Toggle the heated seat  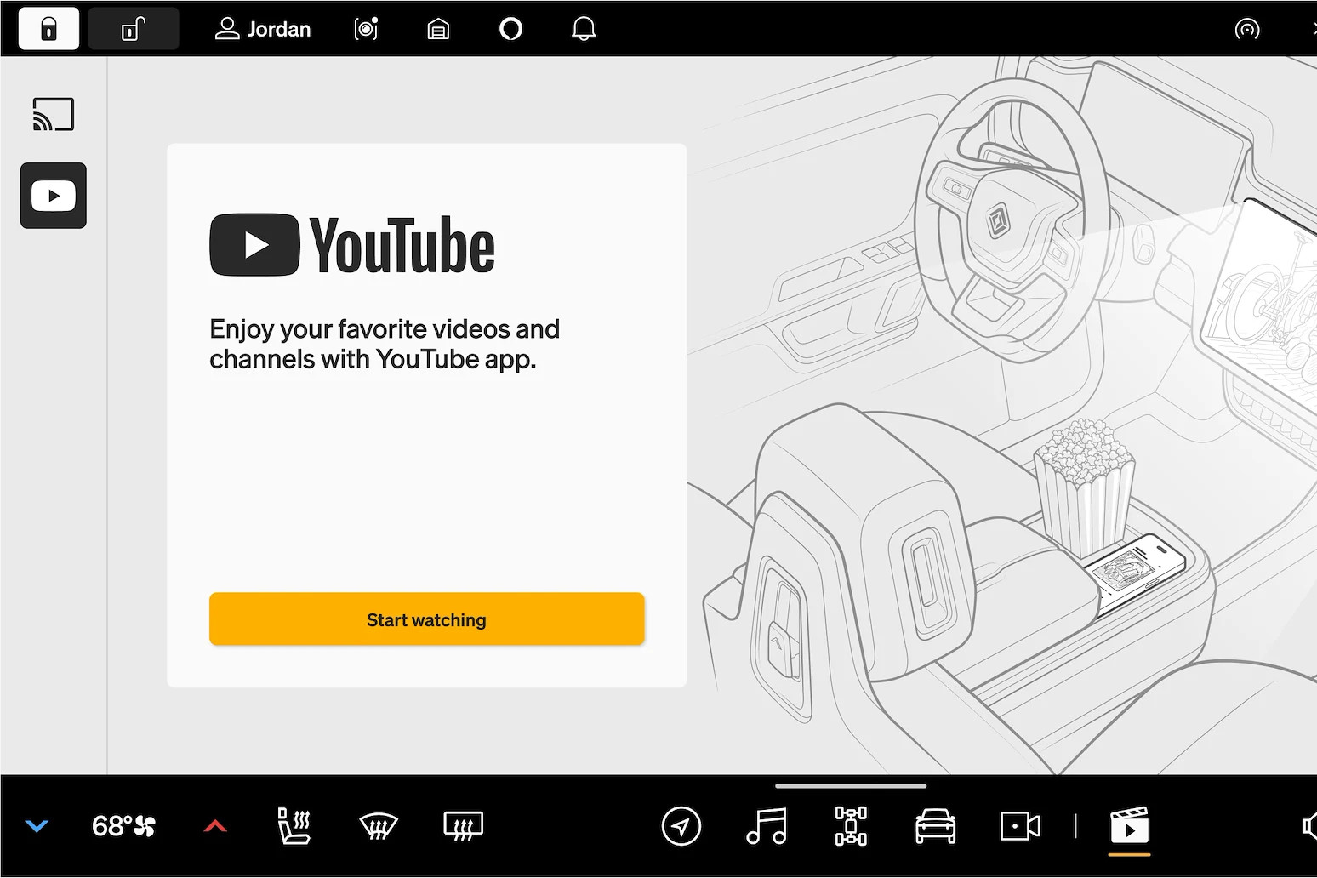294,825
